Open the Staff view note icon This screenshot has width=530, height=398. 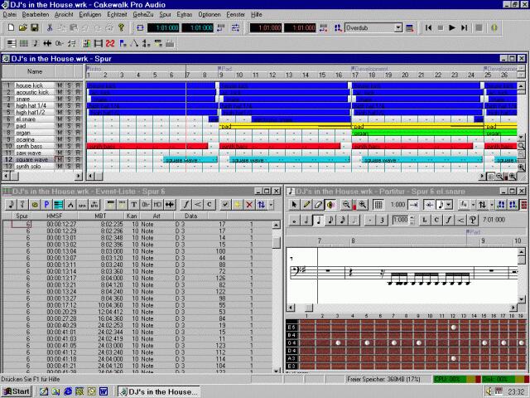[36, 43]
